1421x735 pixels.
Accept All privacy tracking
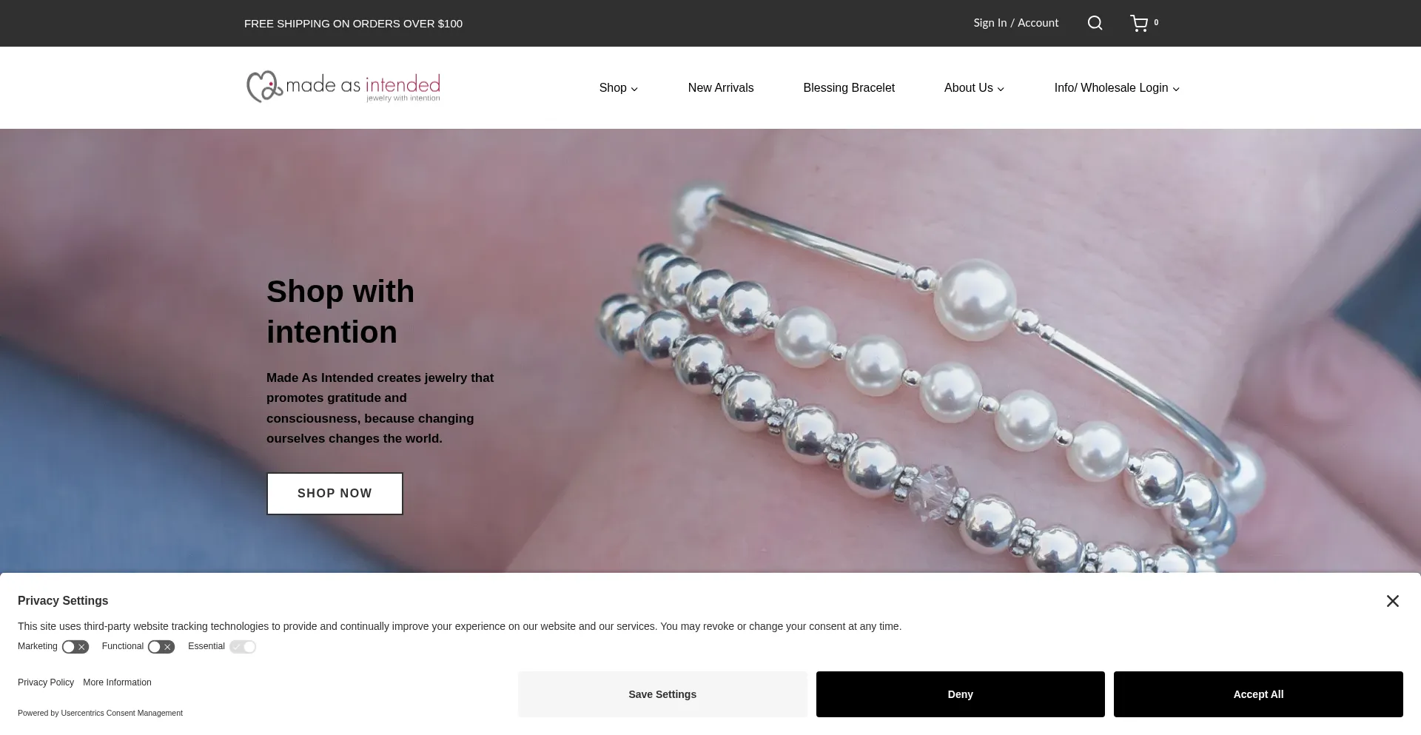point(1258,694)
